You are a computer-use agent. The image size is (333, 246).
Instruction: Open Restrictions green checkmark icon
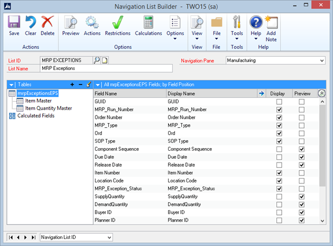(x=117, y=22)
